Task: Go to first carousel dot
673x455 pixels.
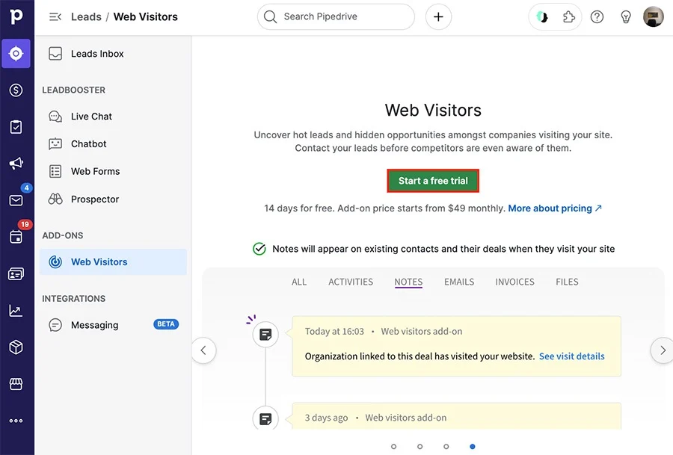Action: pyautogui.click(x=393, y=447)
